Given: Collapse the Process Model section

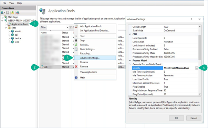Looking at the screenshot, I should 130,61.
